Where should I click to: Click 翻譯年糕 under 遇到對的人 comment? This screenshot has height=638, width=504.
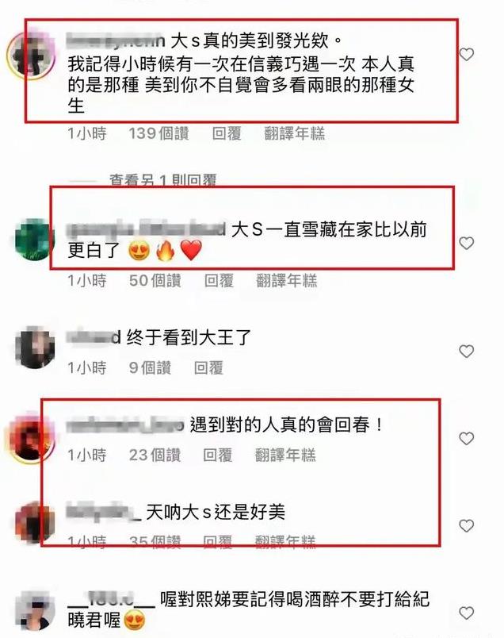285,455
